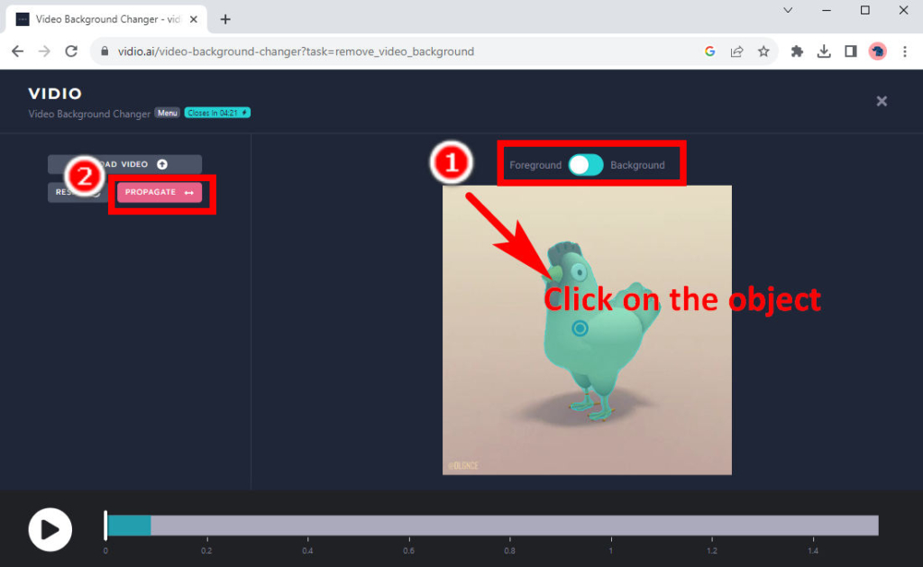923x567 pixels.
Task: Click the browser profile avatar icon
Action: [x=877, y=51]
